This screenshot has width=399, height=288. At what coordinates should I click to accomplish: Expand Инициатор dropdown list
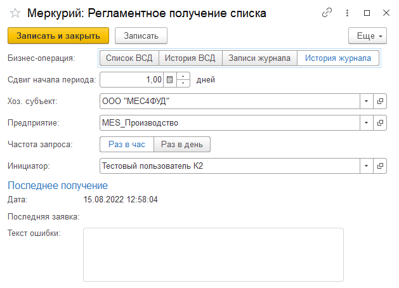[367, 166]
